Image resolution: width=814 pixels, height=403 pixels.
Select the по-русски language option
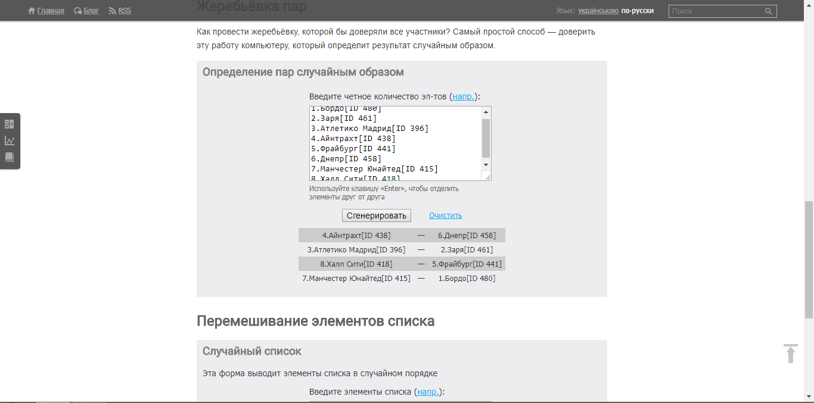click(x=637, y=11)
